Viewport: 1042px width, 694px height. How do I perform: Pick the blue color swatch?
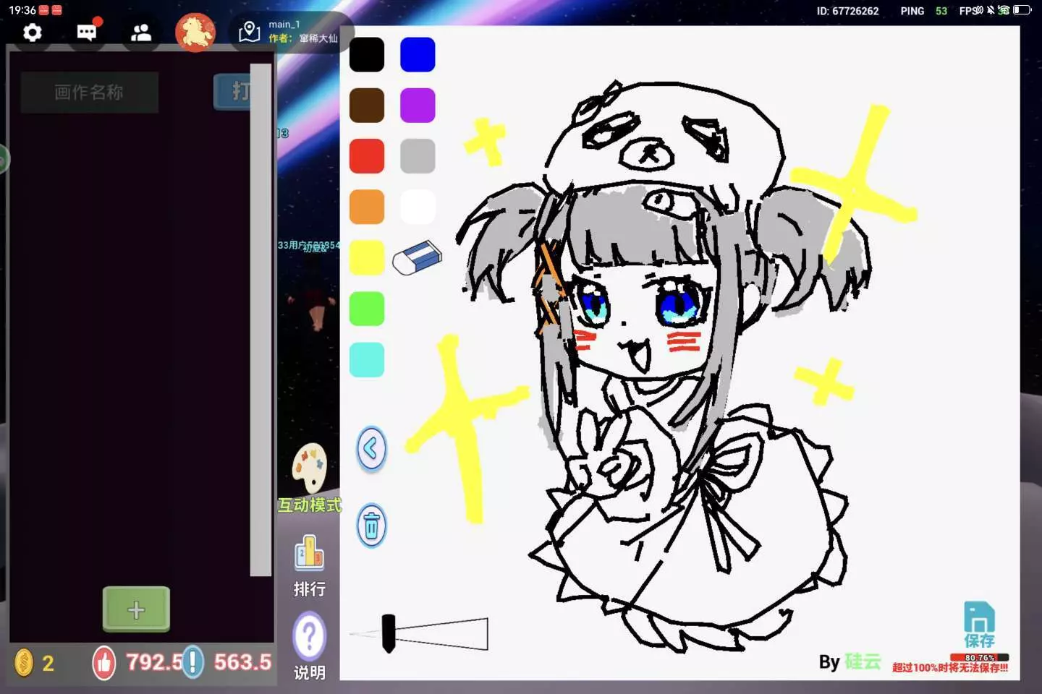pos(418,55)
